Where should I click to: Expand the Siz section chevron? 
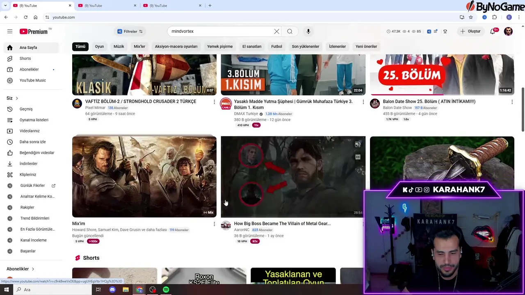click(x=17, y=98)
